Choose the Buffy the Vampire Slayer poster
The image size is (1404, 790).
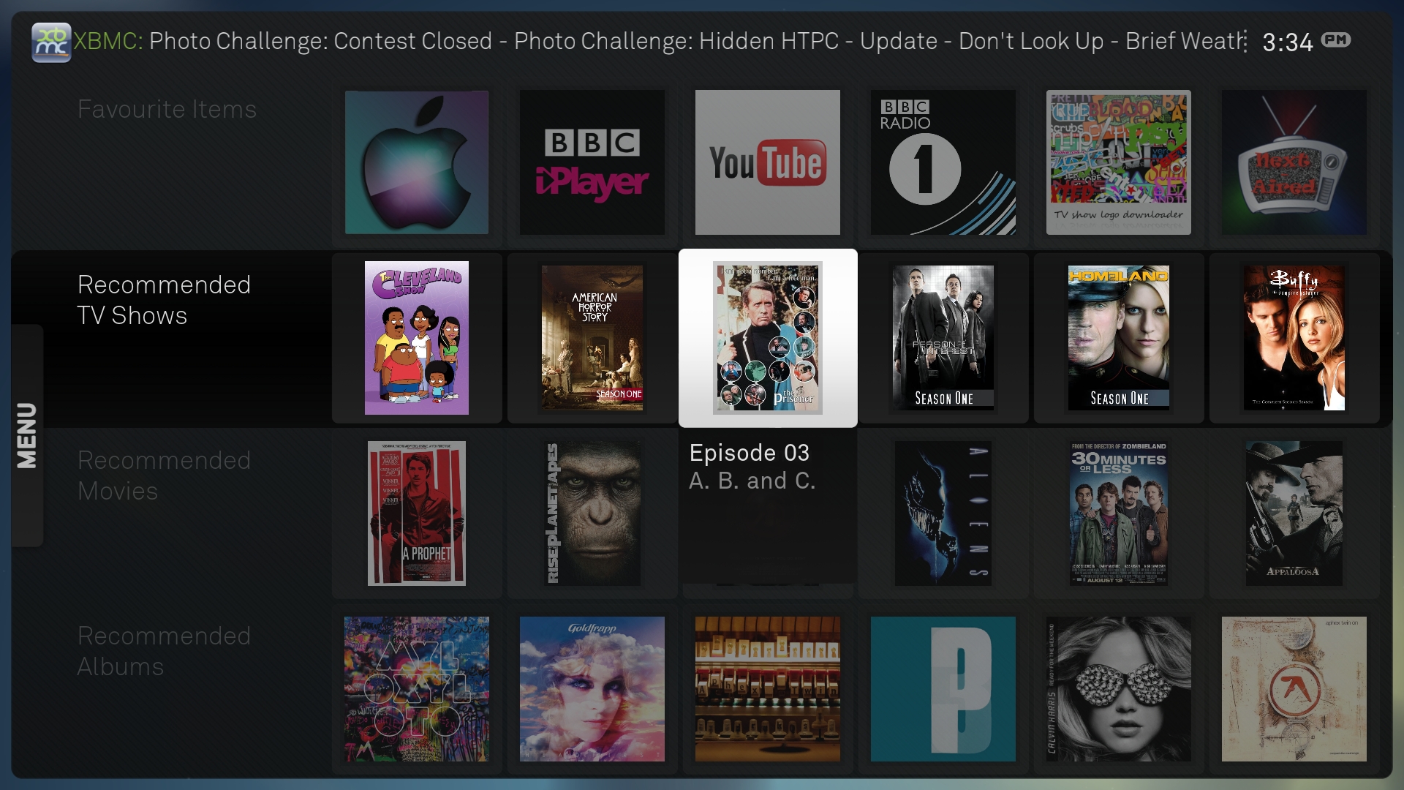point(1294,338)
